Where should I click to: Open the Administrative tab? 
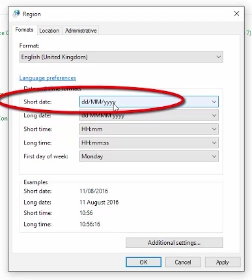(81, 31)
